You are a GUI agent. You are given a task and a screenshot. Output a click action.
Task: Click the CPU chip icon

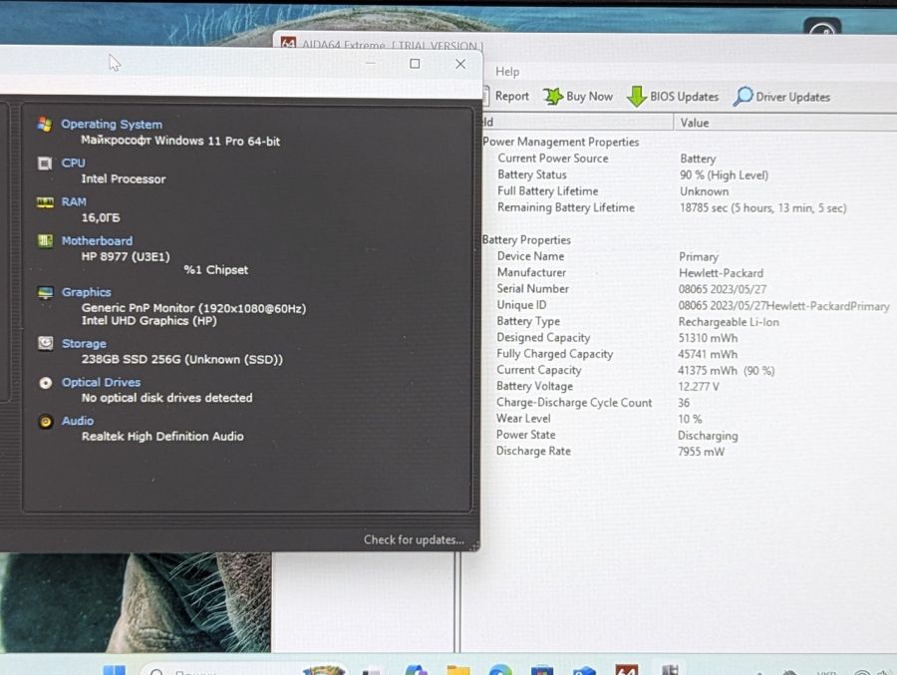[x=45, y=164]
